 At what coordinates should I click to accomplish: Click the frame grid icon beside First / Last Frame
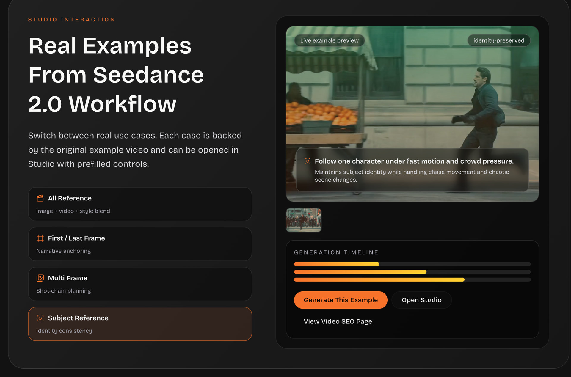point(40,238)
